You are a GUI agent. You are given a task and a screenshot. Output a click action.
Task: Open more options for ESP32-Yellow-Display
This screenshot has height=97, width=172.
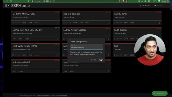click(109, 39)
